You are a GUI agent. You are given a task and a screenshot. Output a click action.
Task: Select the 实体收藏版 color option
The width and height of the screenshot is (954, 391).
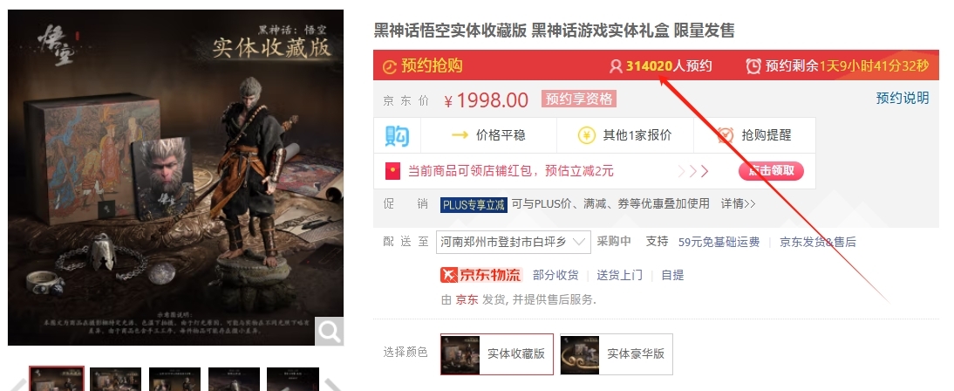pyautogui.click(x=497, y=353)
